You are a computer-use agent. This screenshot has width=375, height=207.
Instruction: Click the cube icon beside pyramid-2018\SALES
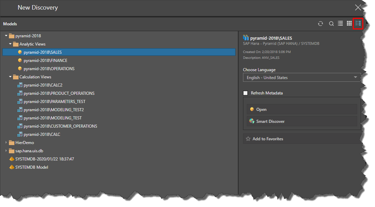pos(20,52)
